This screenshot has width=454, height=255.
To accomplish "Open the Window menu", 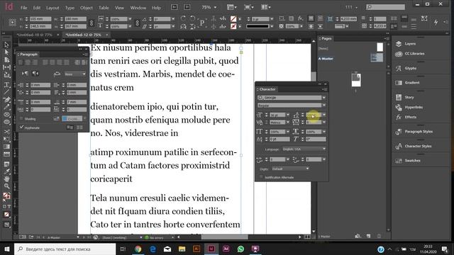I will (138, 8).
